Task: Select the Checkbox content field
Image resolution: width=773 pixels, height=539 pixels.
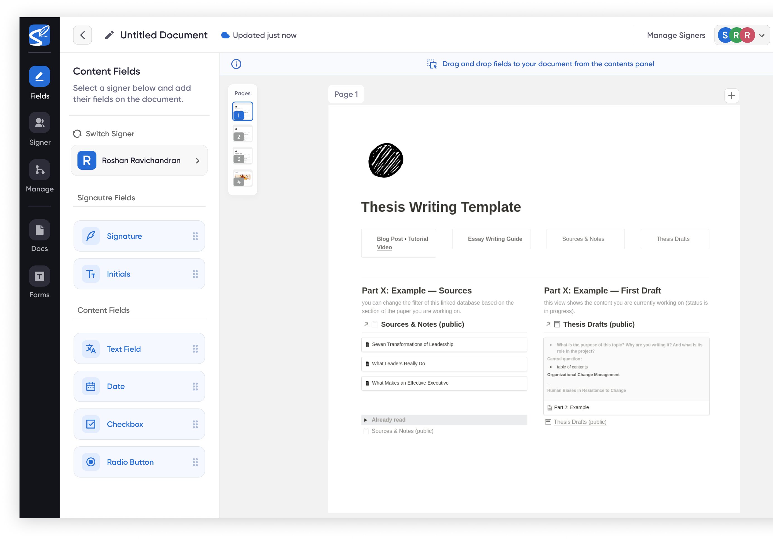Action: click(139, 424)
